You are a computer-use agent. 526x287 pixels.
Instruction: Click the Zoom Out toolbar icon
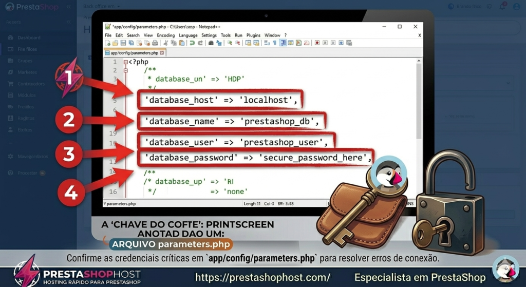pos(237,43)
